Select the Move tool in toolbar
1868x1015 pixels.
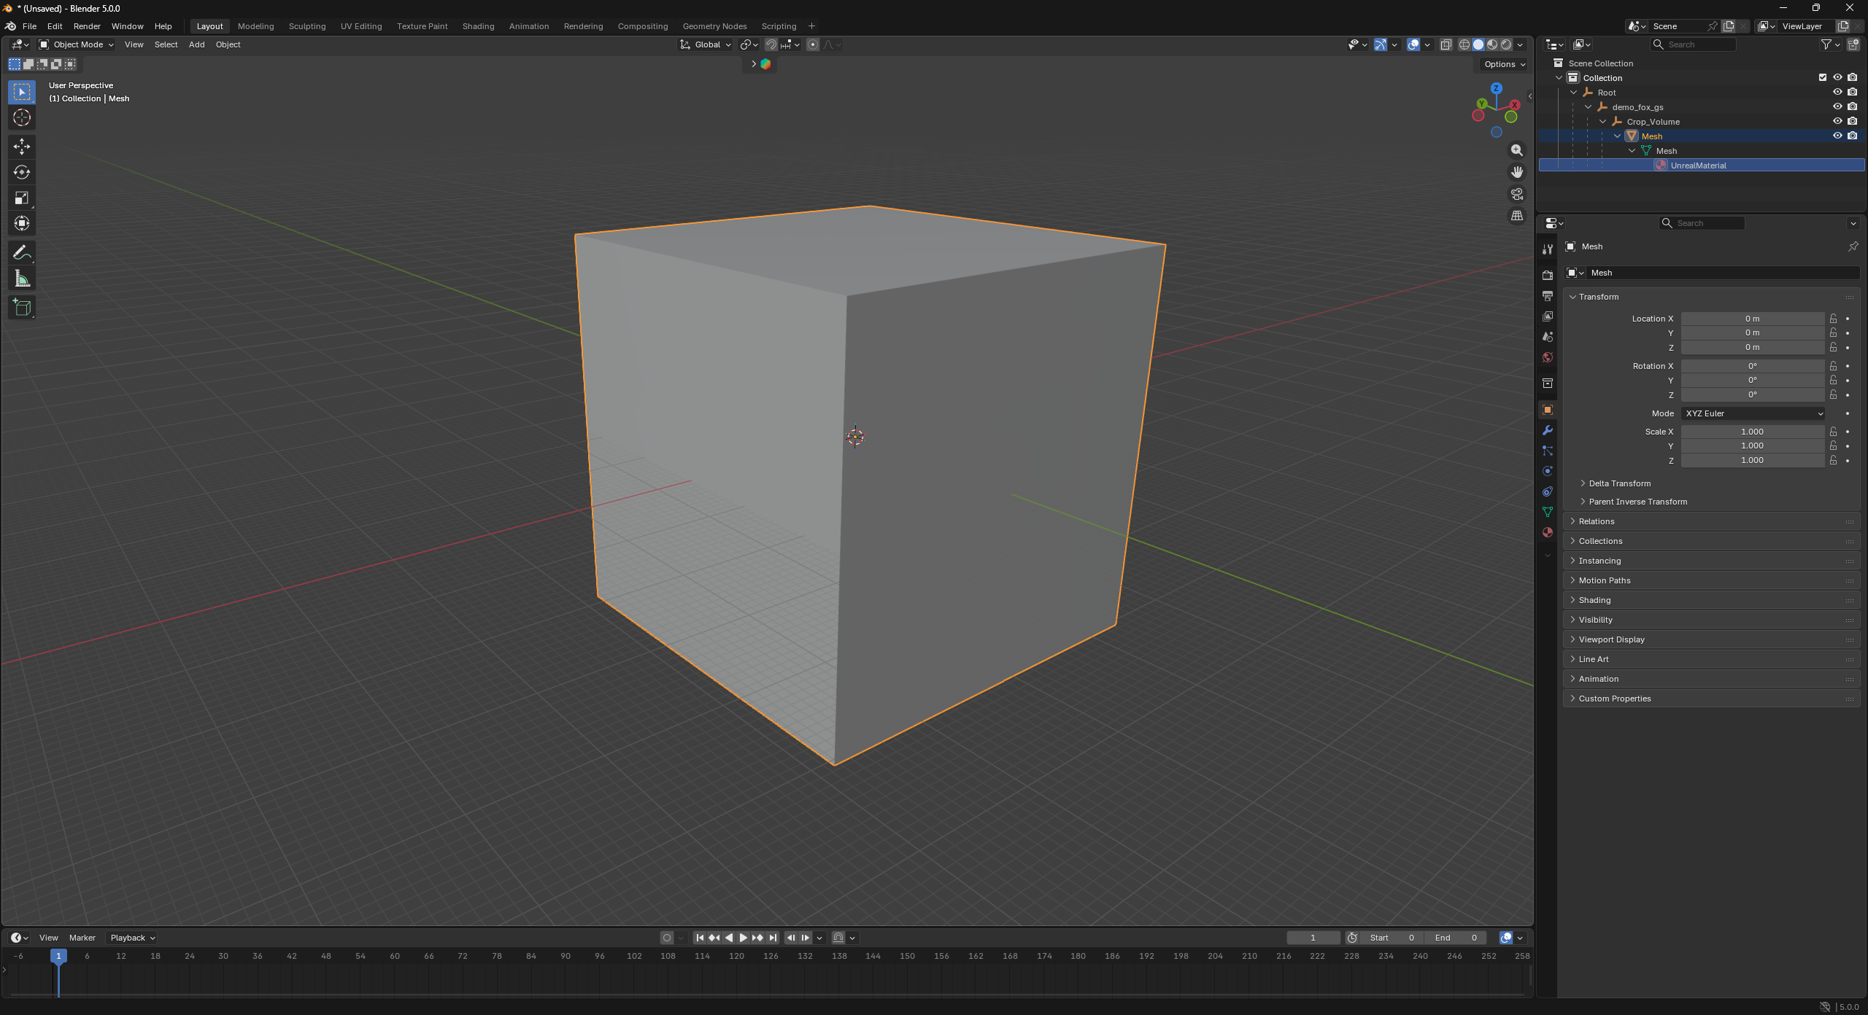click(x=22, y=147)
